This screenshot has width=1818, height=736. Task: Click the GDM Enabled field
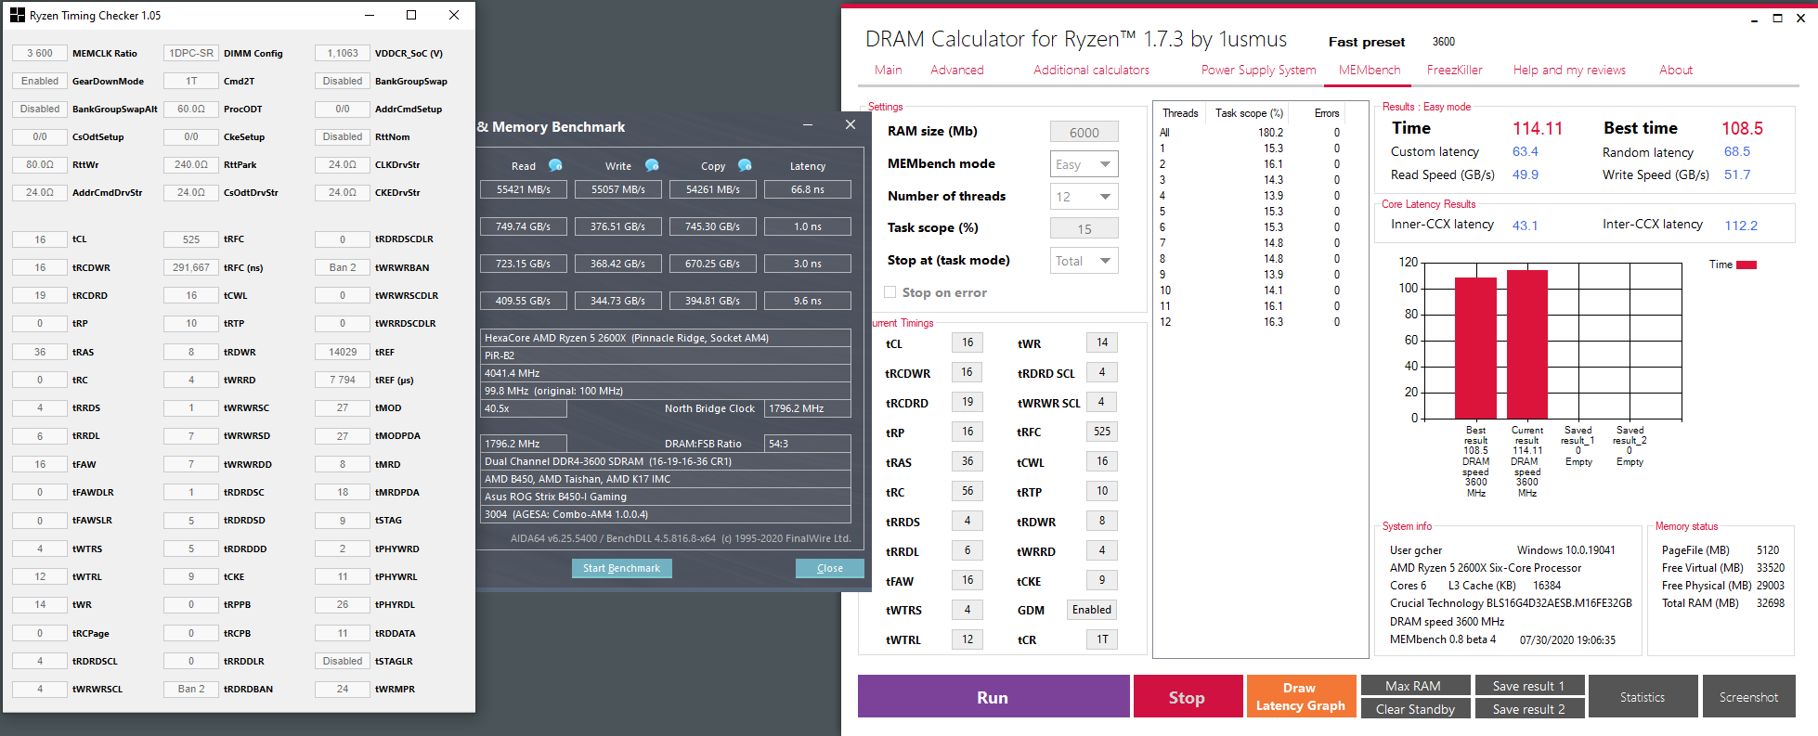1092,610
